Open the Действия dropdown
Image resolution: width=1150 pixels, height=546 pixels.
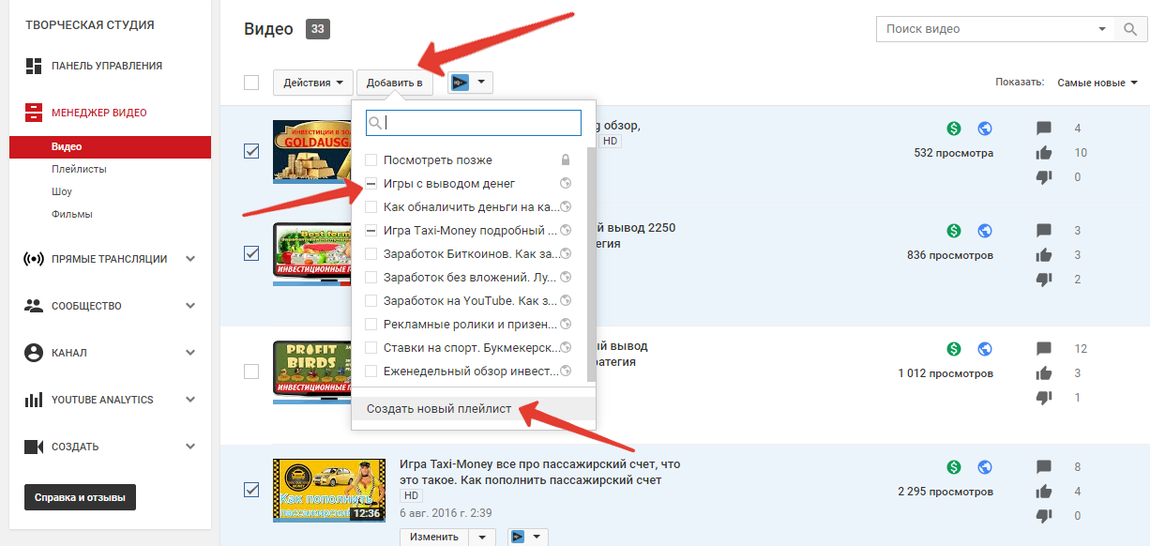[313, 83]
